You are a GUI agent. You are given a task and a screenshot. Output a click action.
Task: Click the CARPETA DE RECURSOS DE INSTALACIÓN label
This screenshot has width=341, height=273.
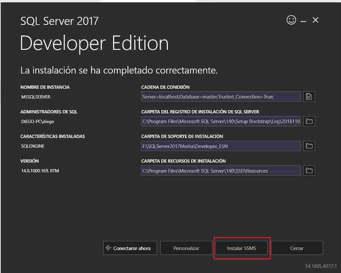[x=183, y=161]
